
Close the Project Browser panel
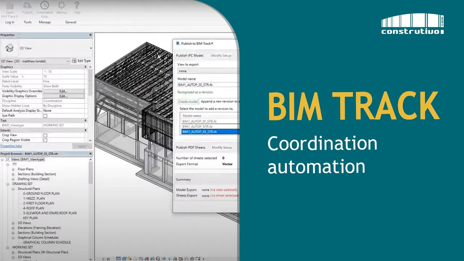[x=90, y=154]
